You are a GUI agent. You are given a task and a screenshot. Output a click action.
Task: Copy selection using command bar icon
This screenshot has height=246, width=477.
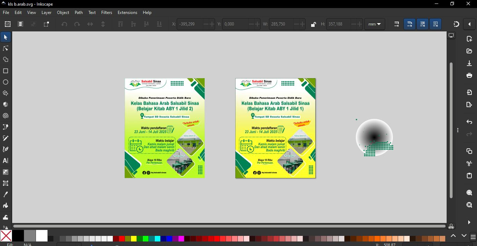click(x=469, y=151)
